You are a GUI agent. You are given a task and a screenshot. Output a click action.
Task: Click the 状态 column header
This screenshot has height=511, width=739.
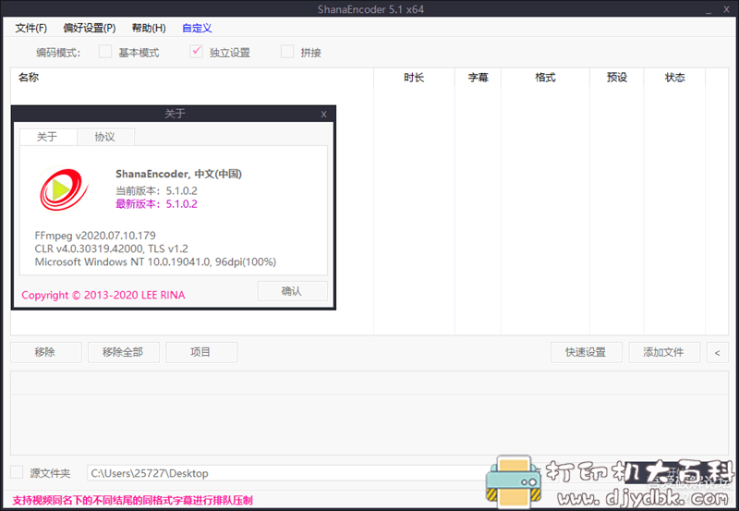[674, 78]
